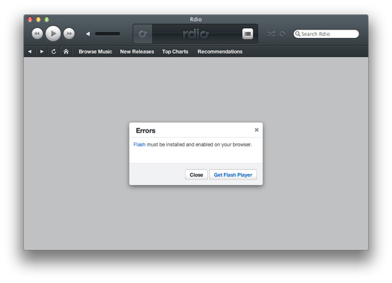Zoom the window with green button
The width and height of the screenshot is (392, 283).
click(x=47, y=20)
